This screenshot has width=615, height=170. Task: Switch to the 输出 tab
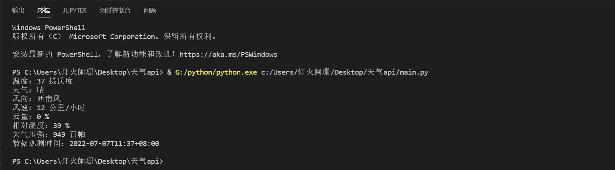(x=18, y=10)
